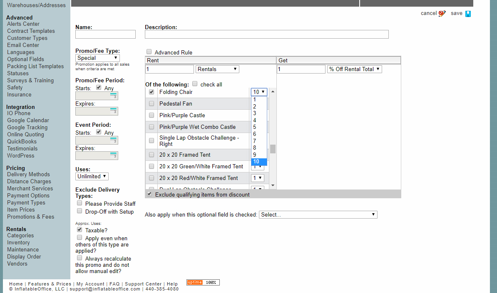Image resolution: width=497 pixels, height=293 pixels.
Task: Click the Support Center footer link
Action: pyautogui.click(x=143, y=284)
